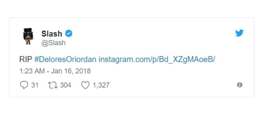Click the like count 1,327

[101, 85]
